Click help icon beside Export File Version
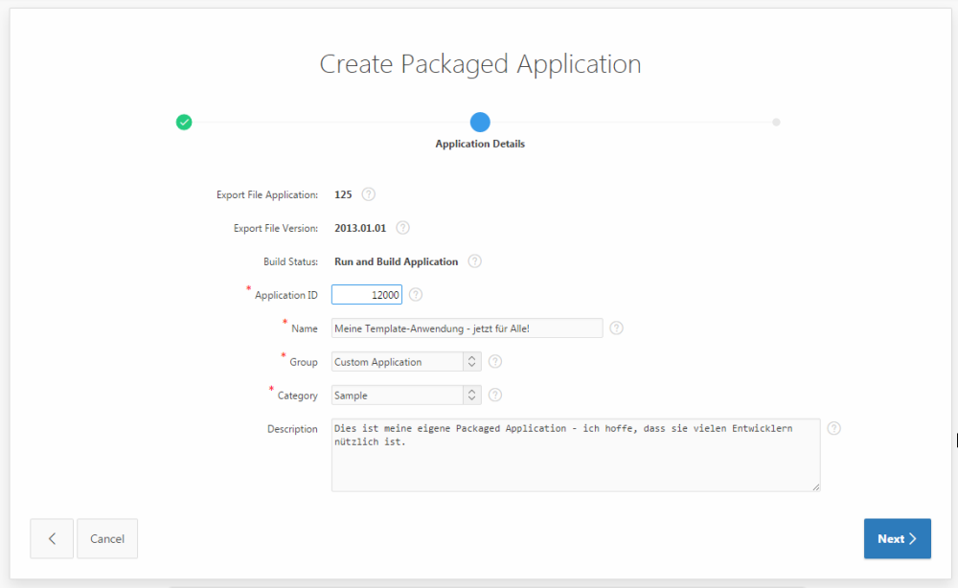Screen dimensions: 958x588 402,228
